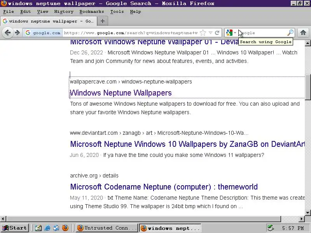Click the Firefox logo in title bar

point(3,3)
